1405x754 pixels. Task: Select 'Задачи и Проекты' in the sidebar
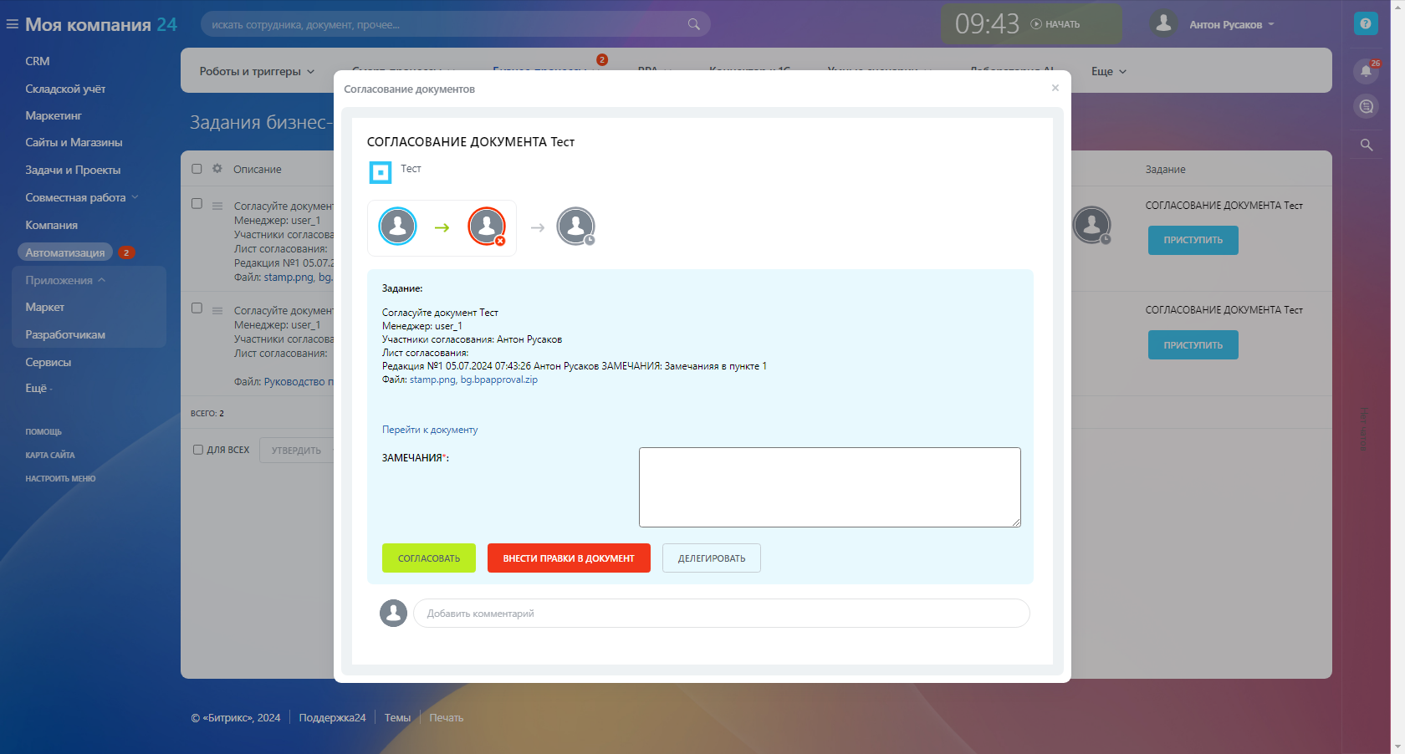coord(73,170)
